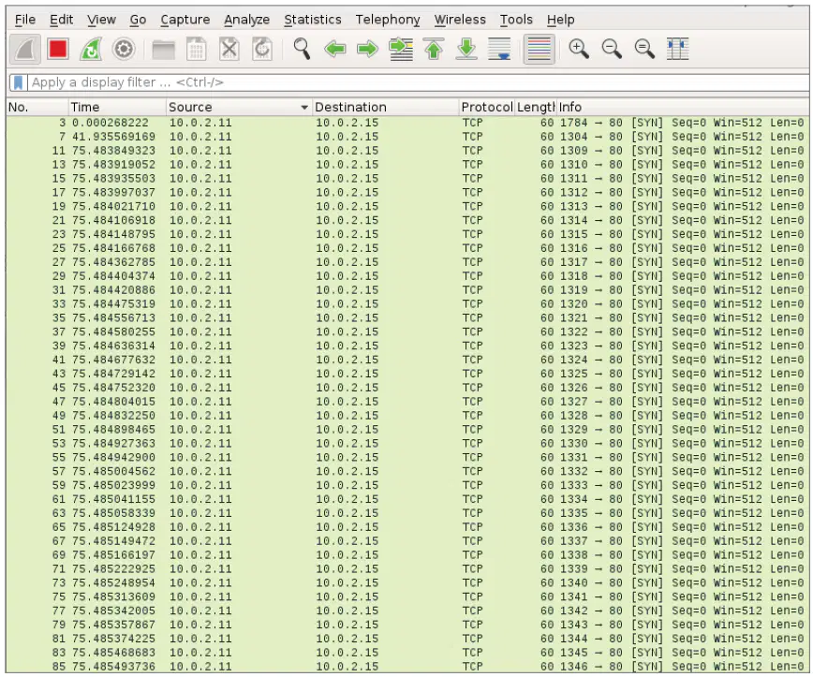Jump to first packet icon
This screenshot has height=677, width=813.
[x=434, y=50]
